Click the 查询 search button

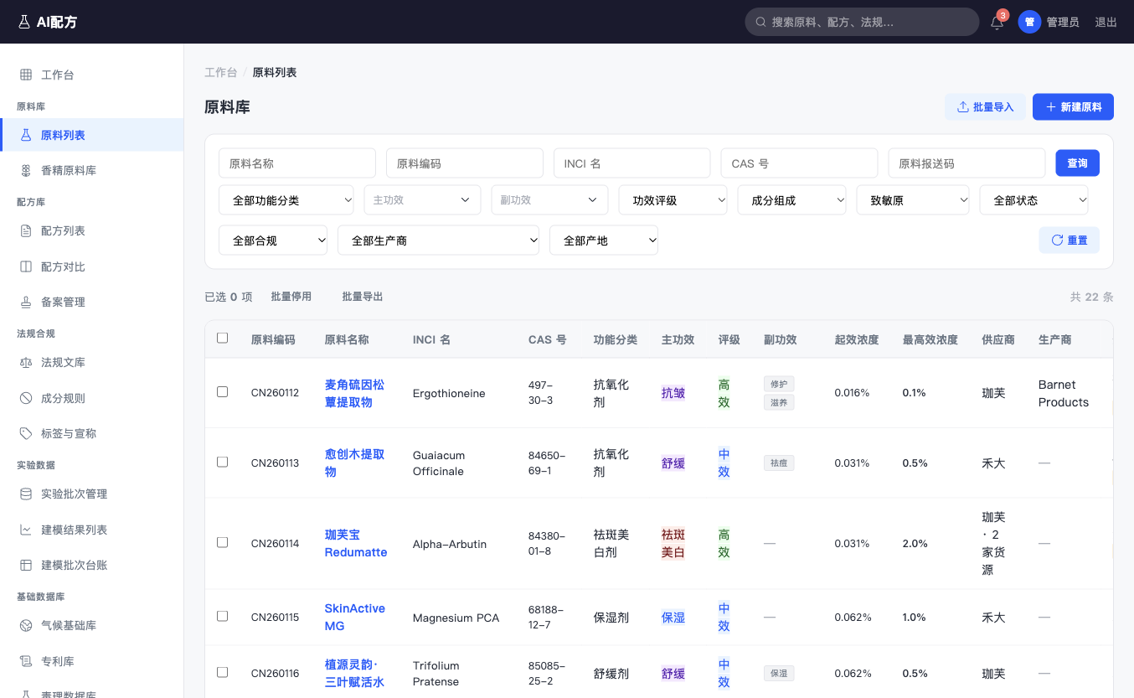1077,163
